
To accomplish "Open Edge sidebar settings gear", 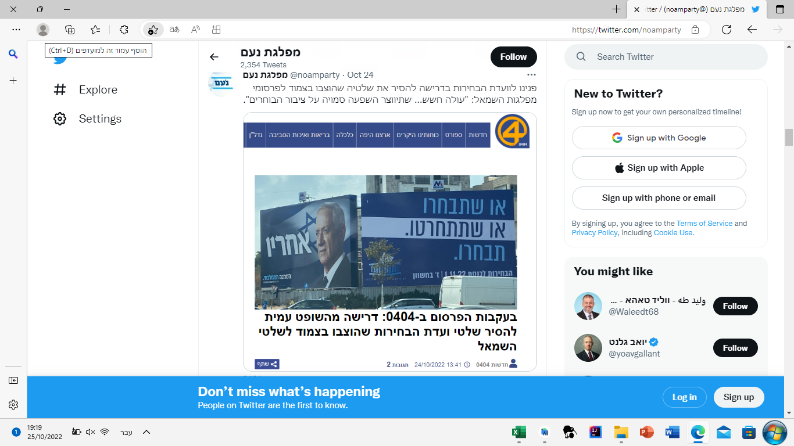I will 13,405.
